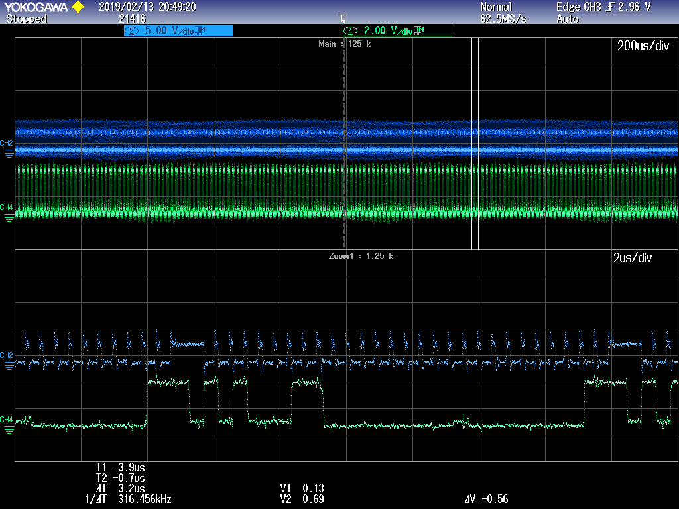Click the CH4 ground marker in zoom window

[8, 425]
